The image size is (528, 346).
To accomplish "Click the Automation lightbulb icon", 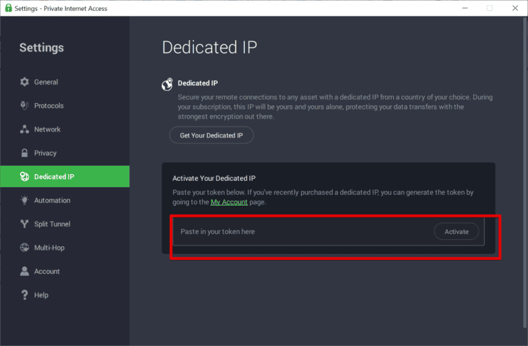I will coord(24,200).
